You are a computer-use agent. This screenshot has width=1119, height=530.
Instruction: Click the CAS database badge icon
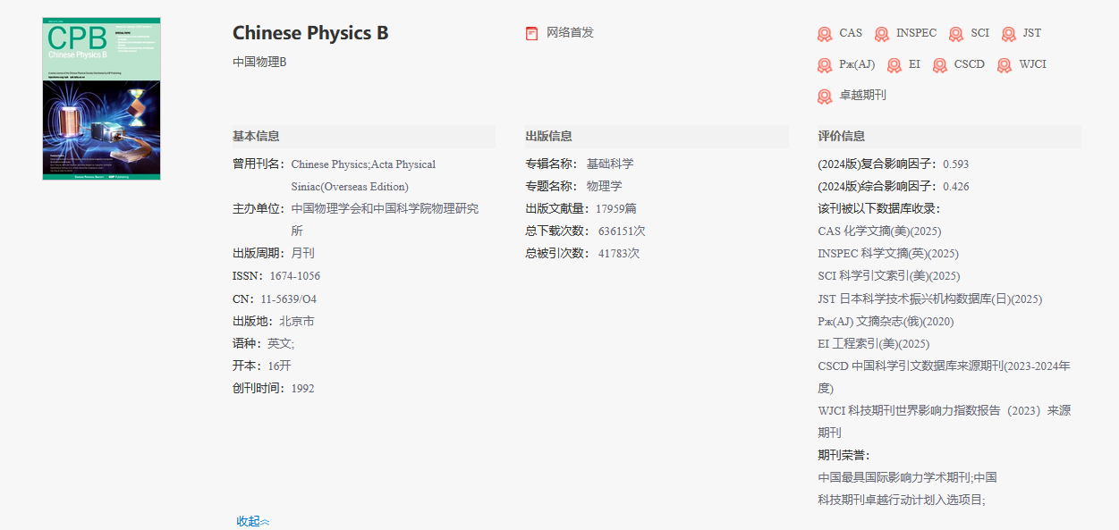click(825, 33)
